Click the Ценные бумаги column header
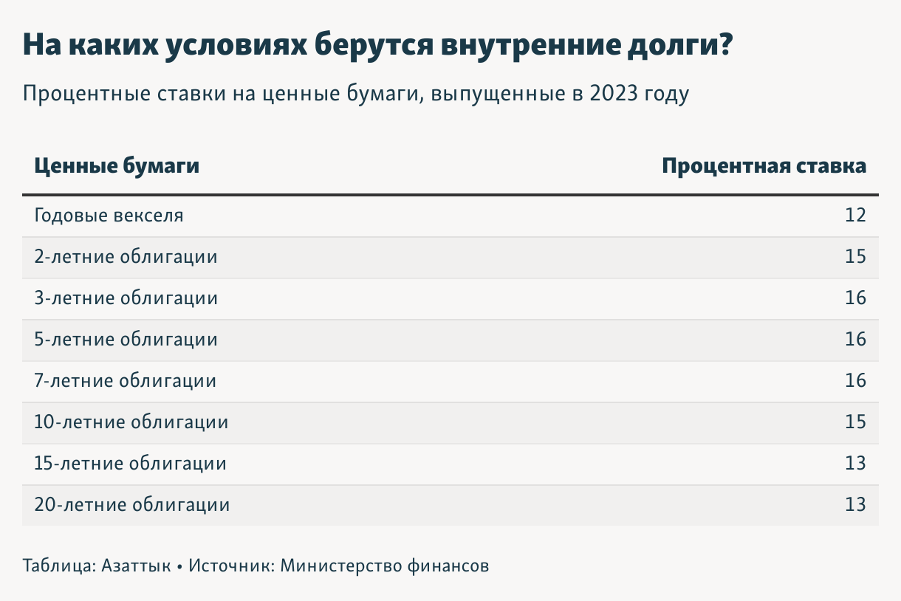This screenshot has width=901, height=601. pyautogui.click(x=117, y=166)
